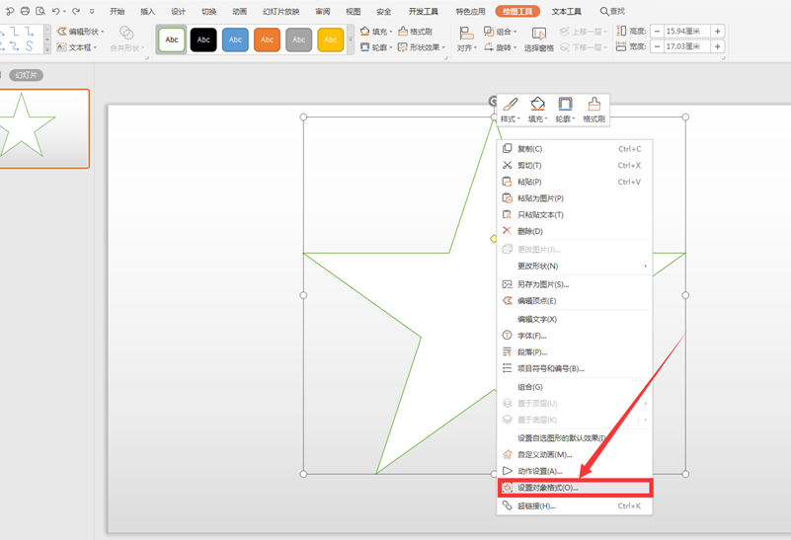Select the 绘图工具 tab
Image resolution: width=791 pixels, height=540 pixels.
(x=517, y=11)
